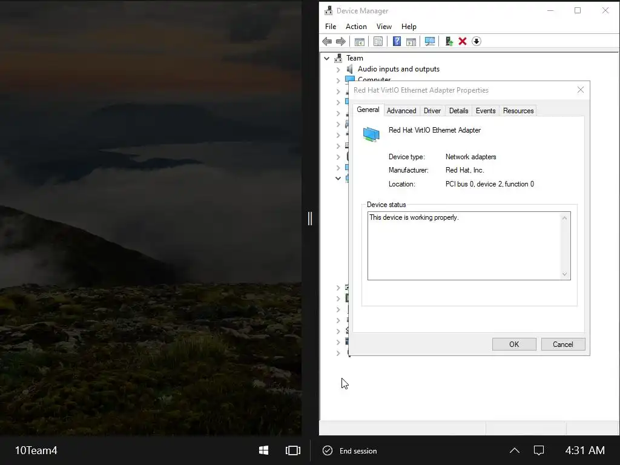Click the Update device driver toolbar icon

pyautogui.click(x=449, y=41)
